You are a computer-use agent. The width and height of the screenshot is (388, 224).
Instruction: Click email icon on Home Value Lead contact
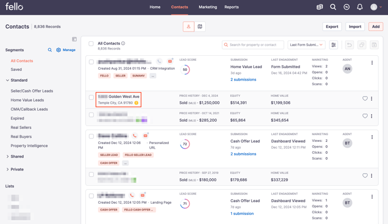170,61
